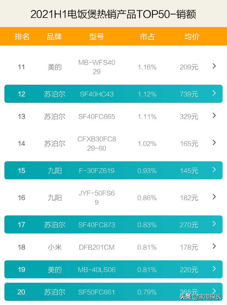The width and height of the screenshot is (227, 305).
Task: Click the 739元 price in rank 12
Action: [x=189, y=94]
